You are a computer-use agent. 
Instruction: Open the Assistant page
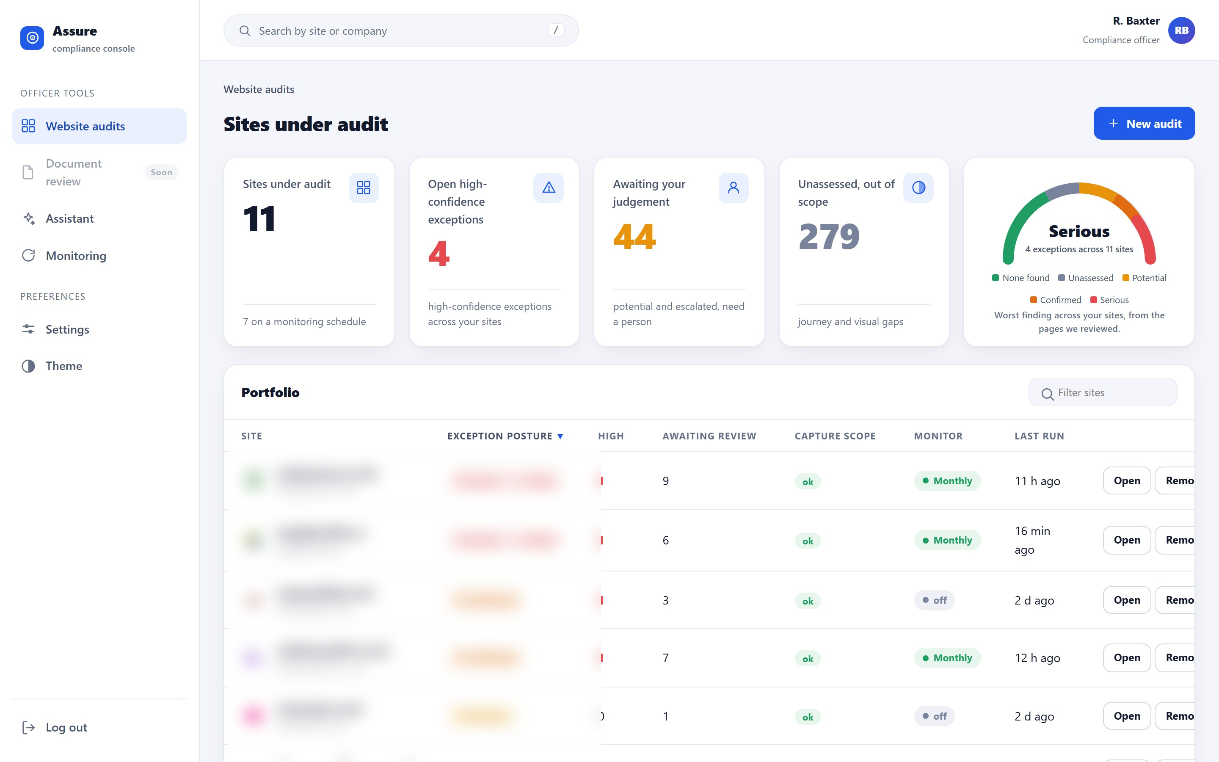tap(99, 218)
